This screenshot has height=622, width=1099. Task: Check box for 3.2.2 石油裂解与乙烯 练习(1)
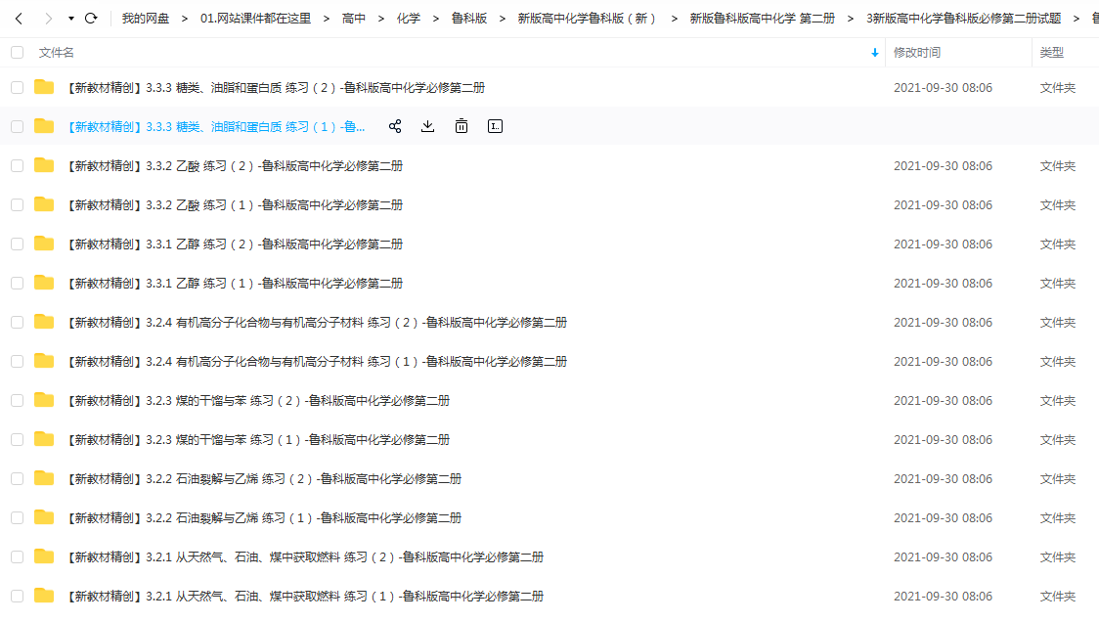tap(18, 518)
